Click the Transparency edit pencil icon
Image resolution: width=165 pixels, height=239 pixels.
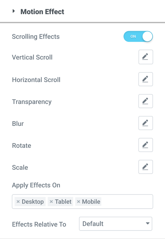pyautogui.click(x=146, y=101)
